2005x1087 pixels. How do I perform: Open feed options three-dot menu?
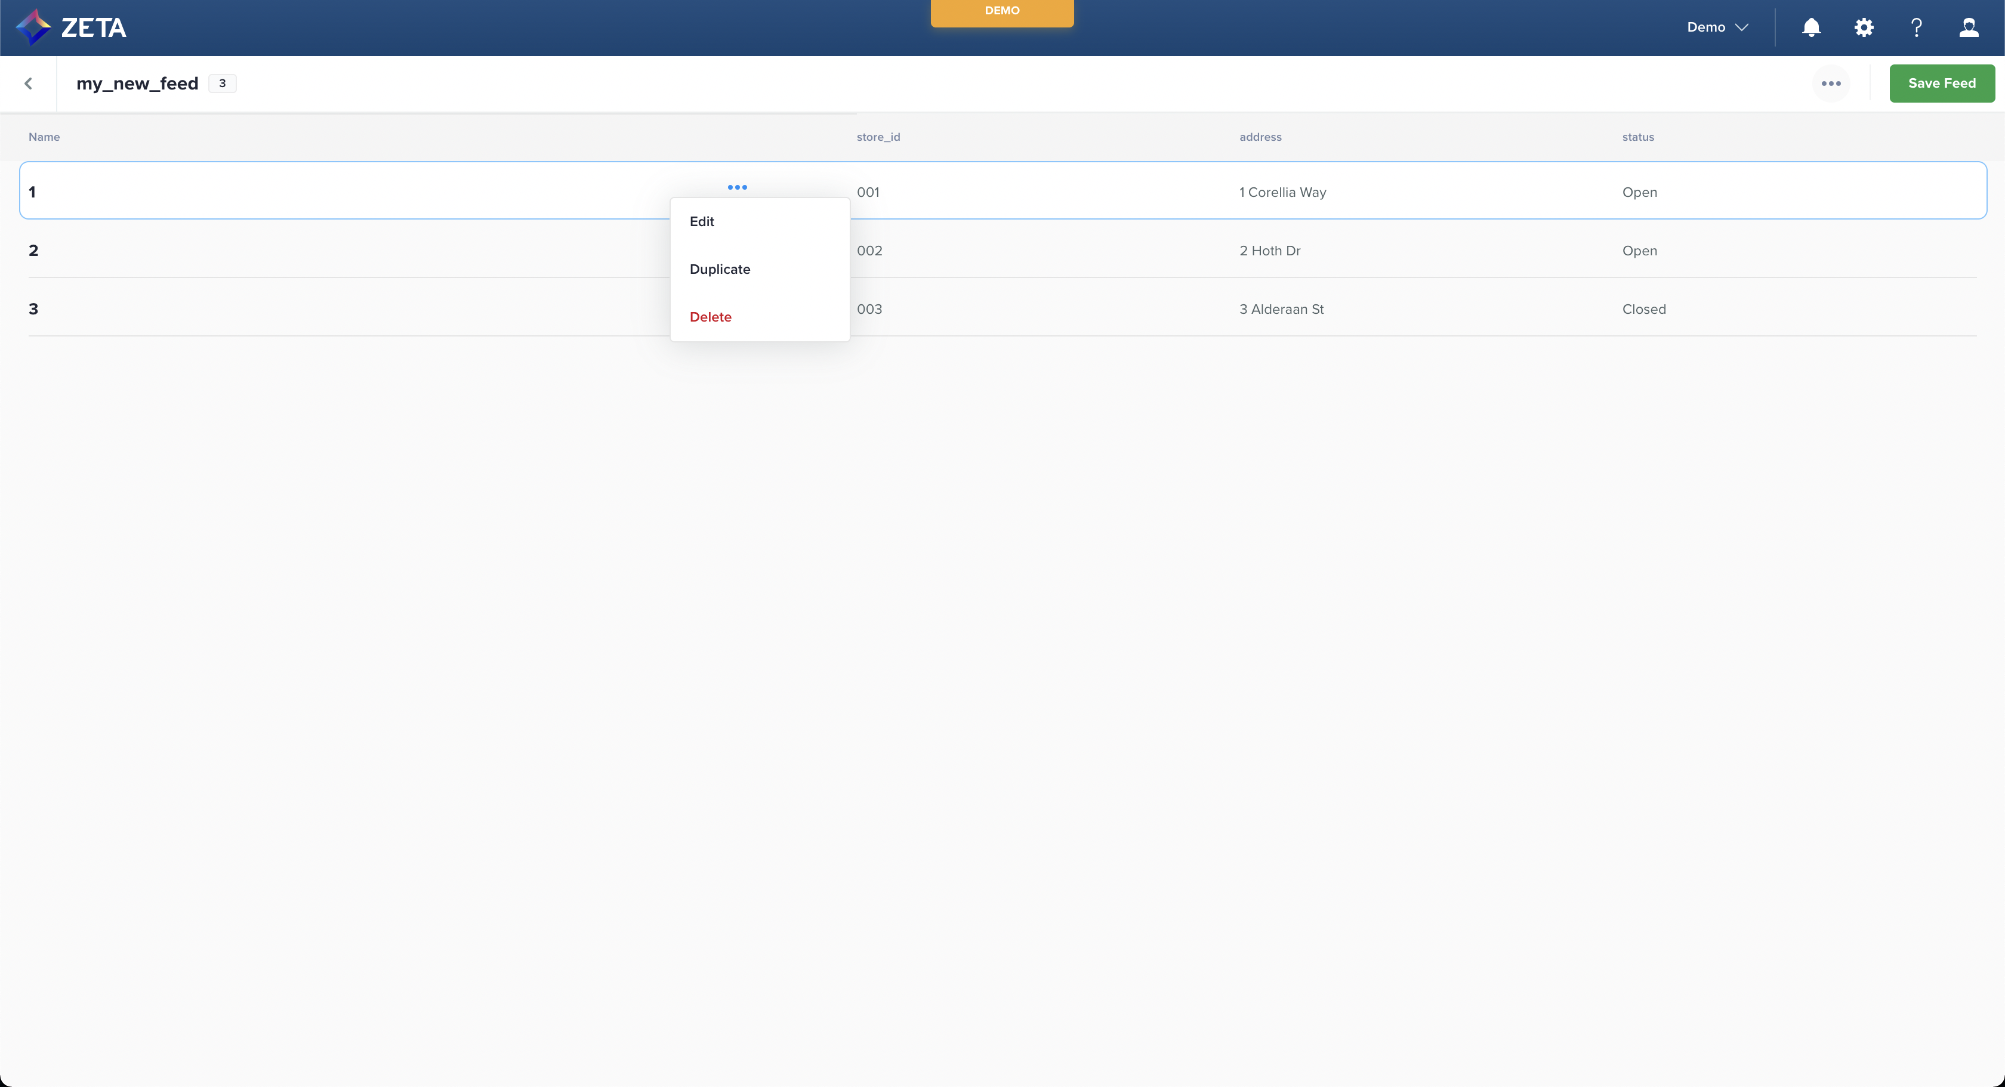(1831, 84)
